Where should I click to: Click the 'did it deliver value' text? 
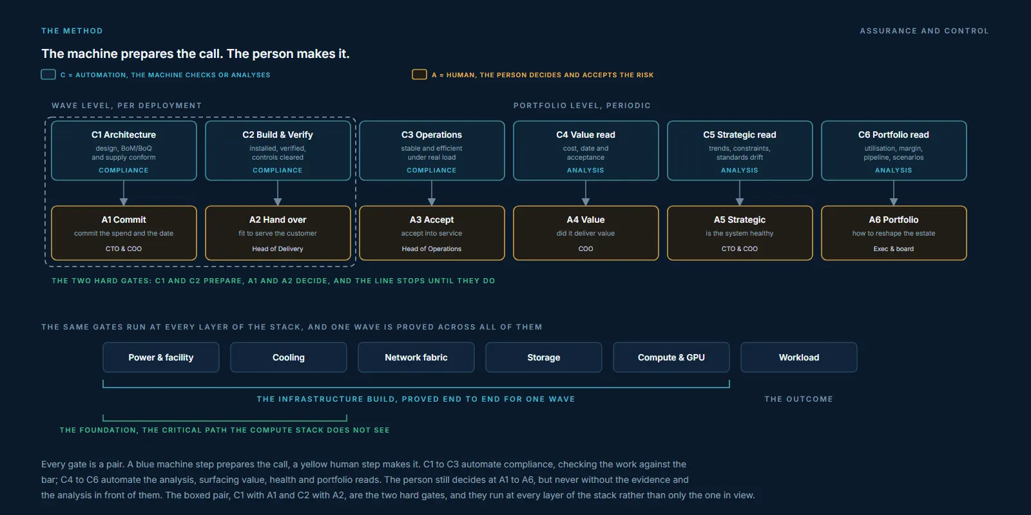coord(586,234)
